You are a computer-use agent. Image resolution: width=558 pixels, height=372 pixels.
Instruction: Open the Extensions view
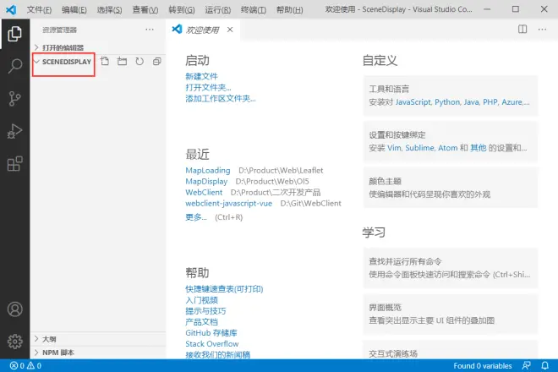click(14, 164)
